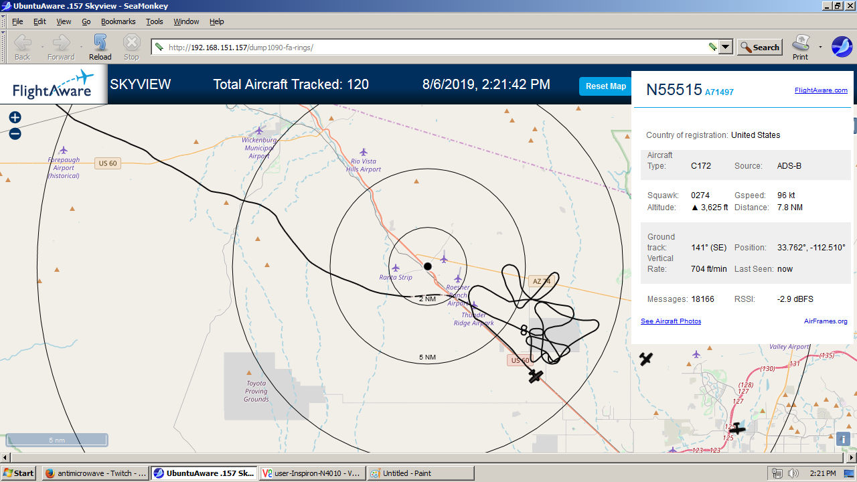Click the "Total Aircraft Tracked: 120" text
The image size is (857, 482).
point(291,84)
